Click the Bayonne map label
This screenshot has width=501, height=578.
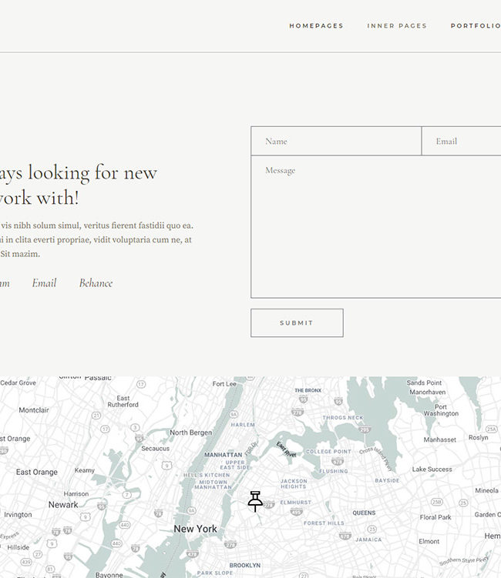[109, 575]
